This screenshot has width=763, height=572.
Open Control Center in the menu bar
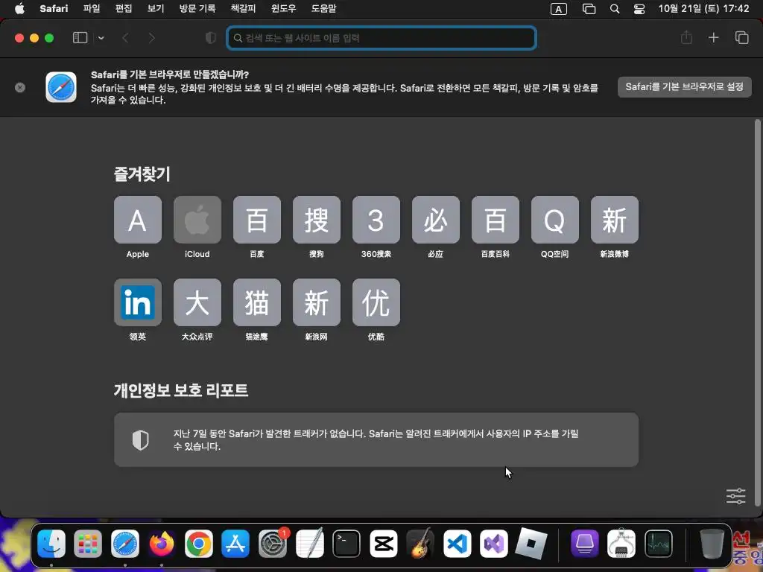pyautogui.click(x=639, y=9)
